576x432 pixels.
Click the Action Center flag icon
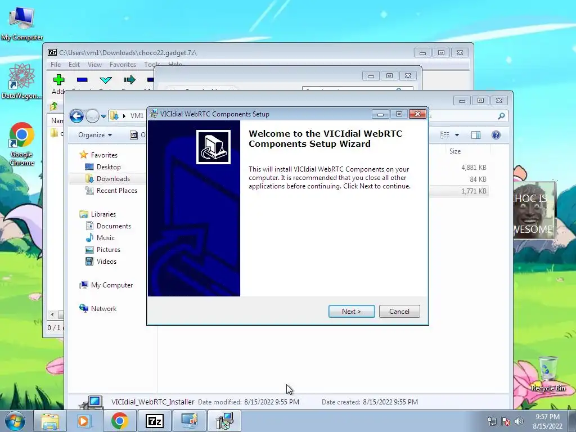click(506, 421)
